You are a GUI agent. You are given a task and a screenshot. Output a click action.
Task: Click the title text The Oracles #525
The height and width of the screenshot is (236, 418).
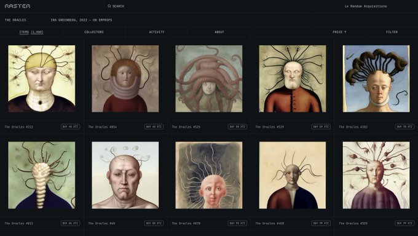[x=186, y=127]
